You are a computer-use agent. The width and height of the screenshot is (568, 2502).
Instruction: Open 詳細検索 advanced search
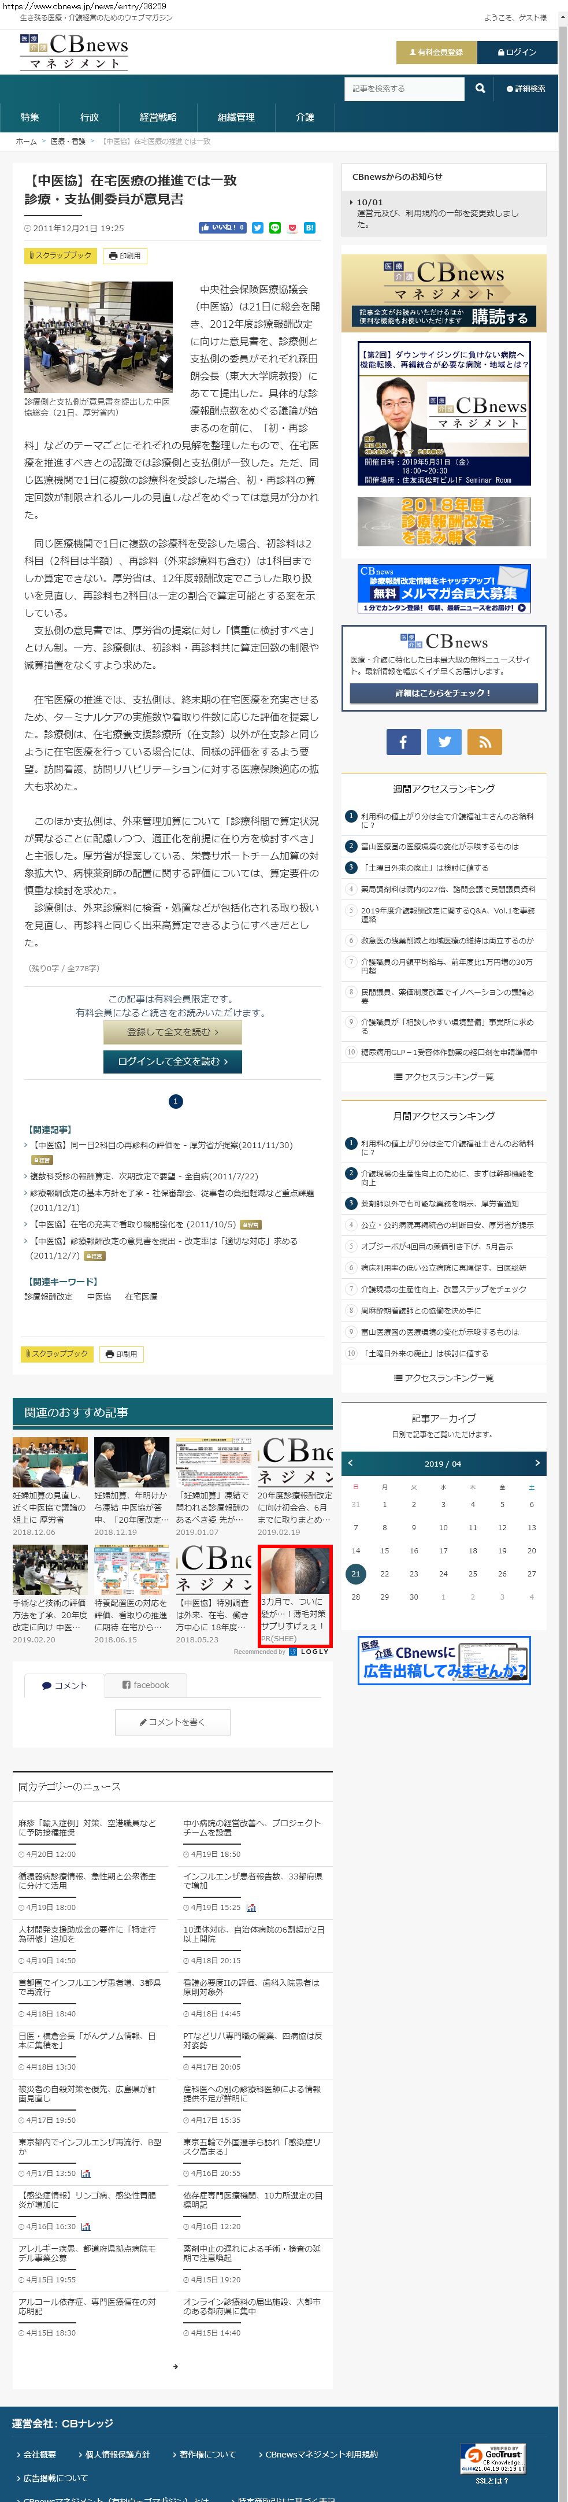[525, 88]
